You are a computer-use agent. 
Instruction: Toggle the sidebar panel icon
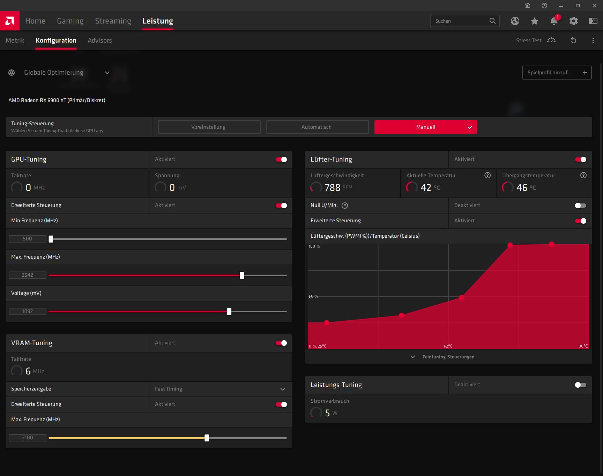(593, 21)
